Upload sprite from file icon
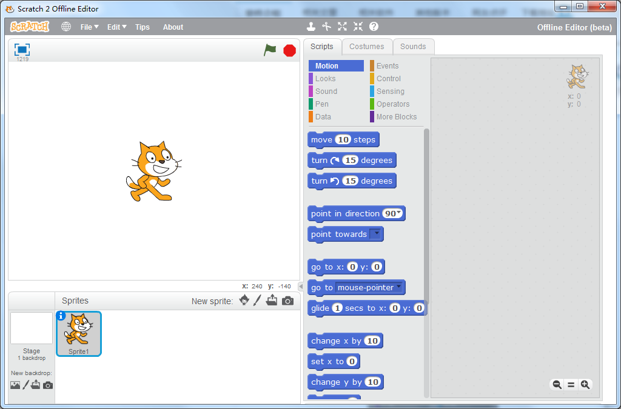 [272, 300]
